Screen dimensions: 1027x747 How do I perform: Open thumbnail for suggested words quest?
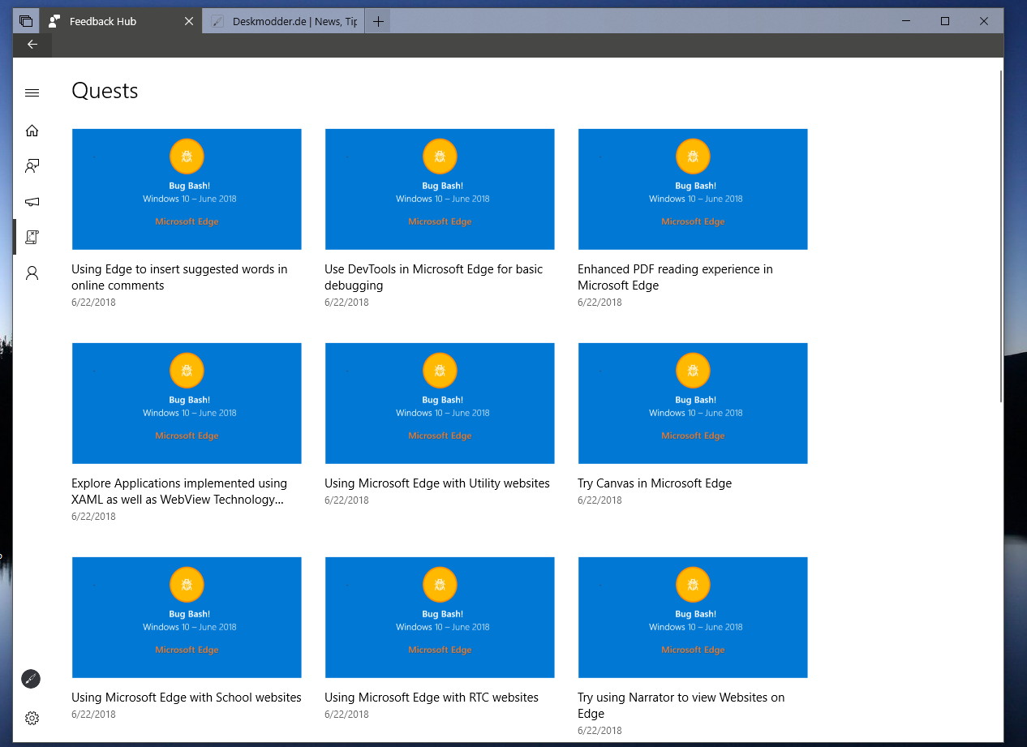coord(187,189)
